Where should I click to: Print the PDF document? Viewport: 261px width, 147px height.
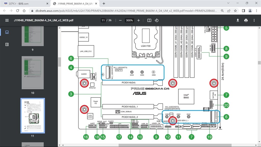click(x=246, y=20)
